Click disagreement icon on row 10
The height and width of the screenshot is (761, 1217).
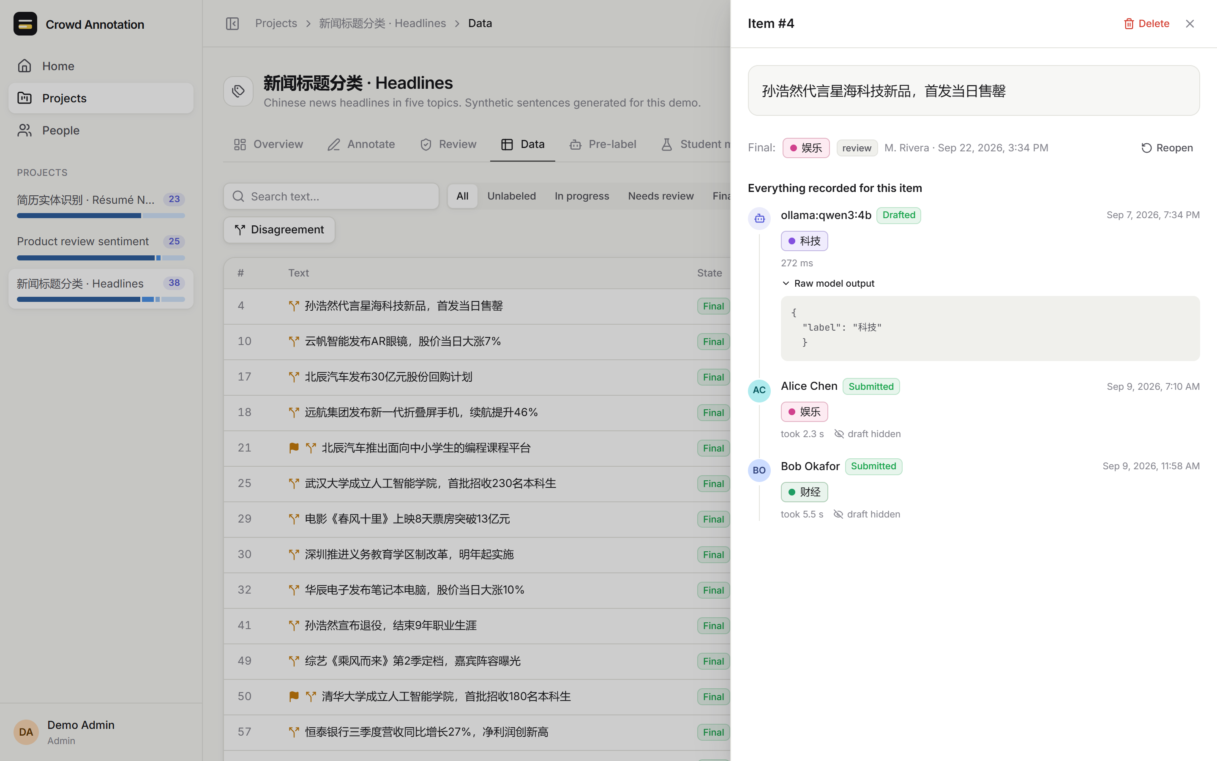pos(294,342)
